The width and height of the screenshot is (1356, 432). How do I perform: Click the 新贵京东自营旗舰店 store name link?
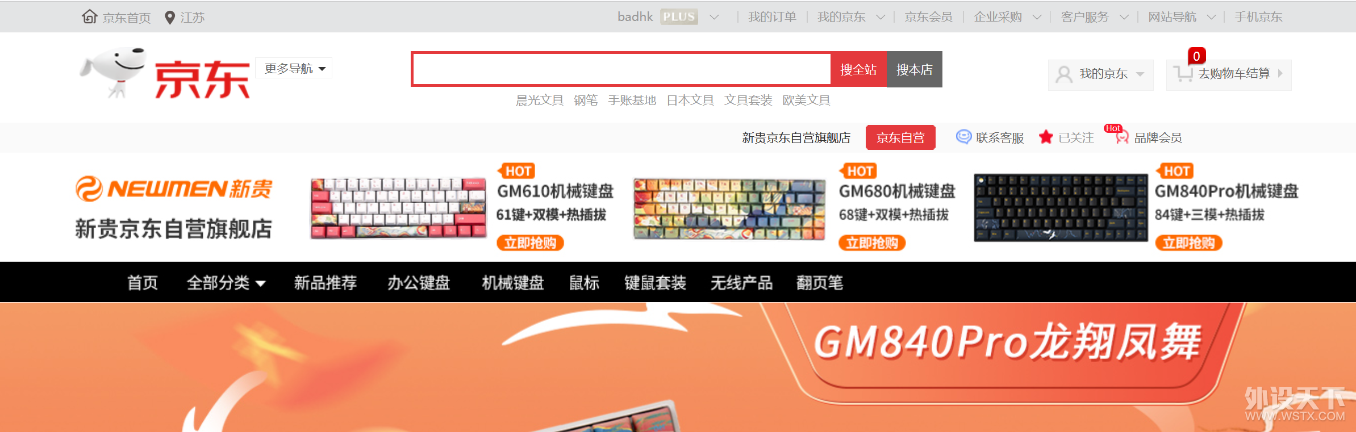(x=796, y=137)
